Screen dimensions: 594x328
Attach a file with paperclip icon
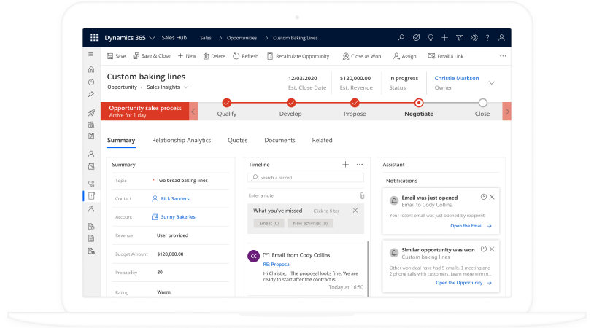click(x=362, y=195)
